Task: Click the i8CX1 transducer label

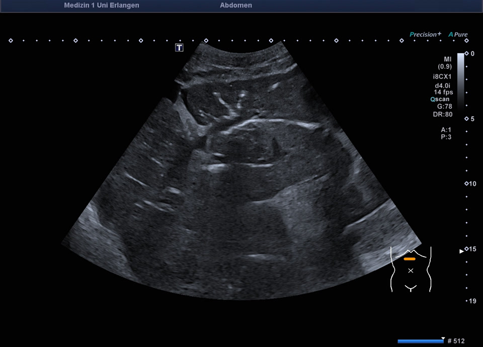Action: [443, 77]
